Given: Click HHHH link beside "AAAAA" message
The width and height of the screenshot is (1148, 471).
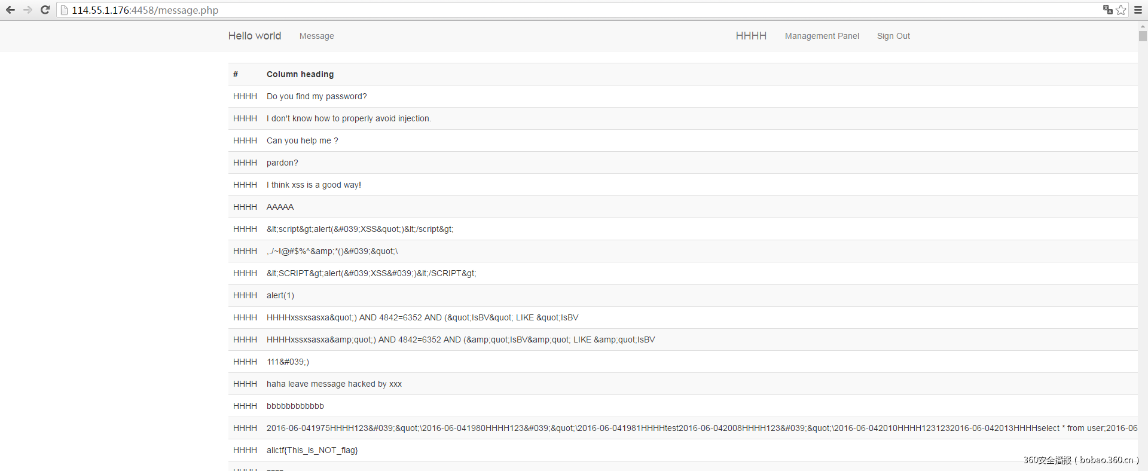Looking at the screenshot, I should pos(245,207).
